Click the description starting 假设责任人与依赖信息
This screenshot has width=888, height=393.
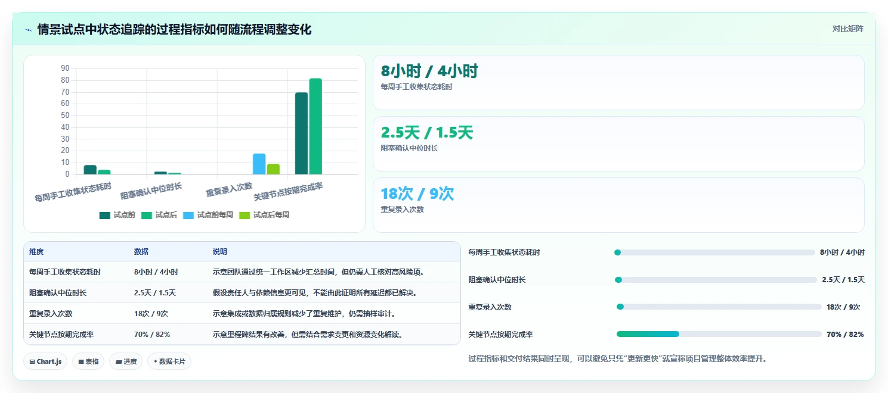pyautogui.click(x=315, y=292)
